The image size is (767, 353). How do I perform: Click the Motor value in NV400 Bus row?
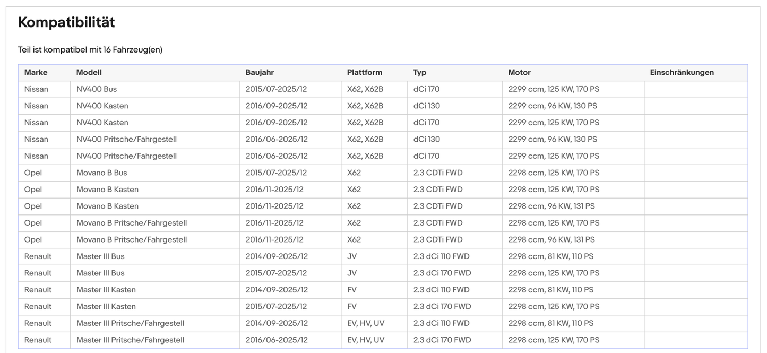[x=554, y=89]
